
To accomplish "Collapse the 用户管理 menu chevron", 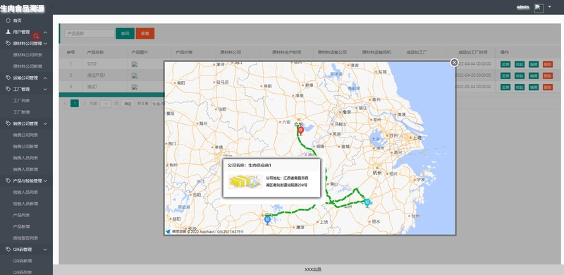I will point(45,32).
